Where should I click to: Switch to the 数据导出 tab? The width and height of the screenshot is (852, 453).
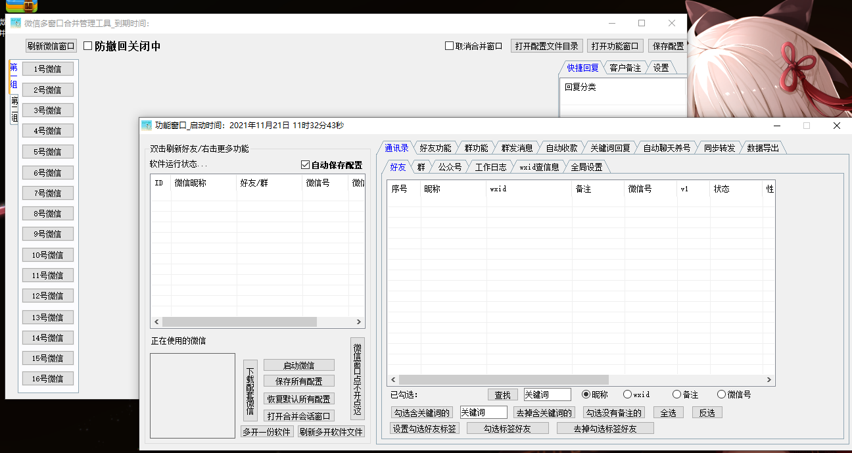(763, 148)
